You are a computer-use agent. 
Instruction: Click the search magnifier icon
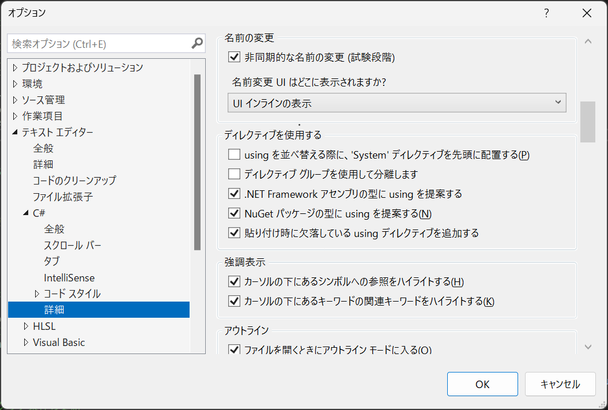click(x=198, y=43)
